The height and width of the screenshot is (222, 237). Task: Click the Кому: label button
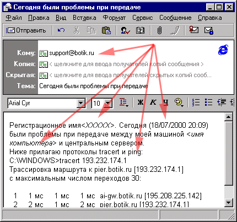coord(26,53)
